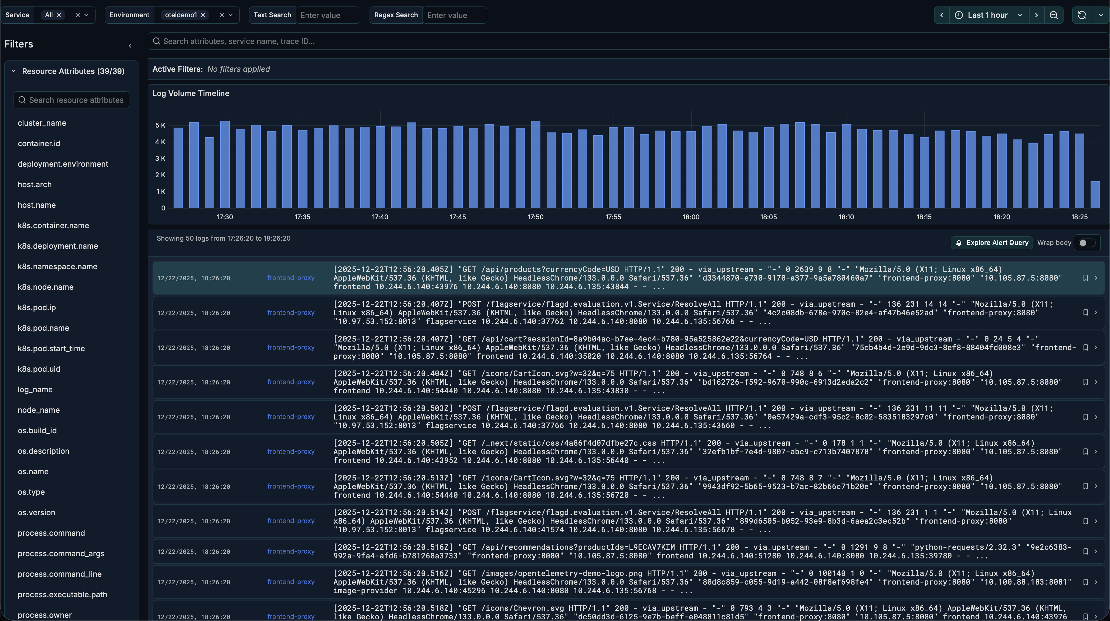The width and height of the screenshot is (1110, 621).
Task: Open the "Last 1 hour" time range dropdown
Action: coord(1020,15)
